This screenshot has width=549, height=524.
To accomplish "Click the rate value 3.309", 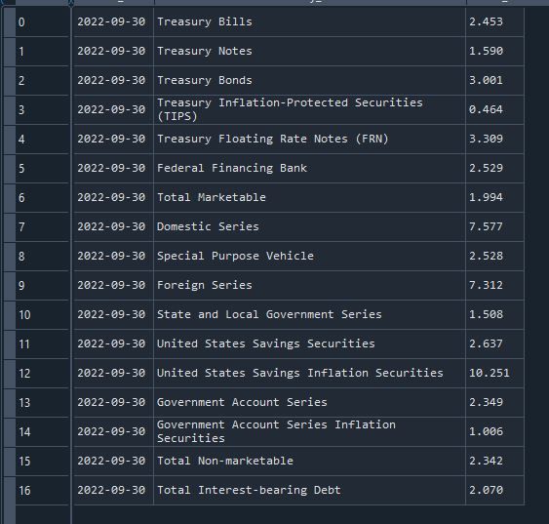I will click(x=494, y=140).
